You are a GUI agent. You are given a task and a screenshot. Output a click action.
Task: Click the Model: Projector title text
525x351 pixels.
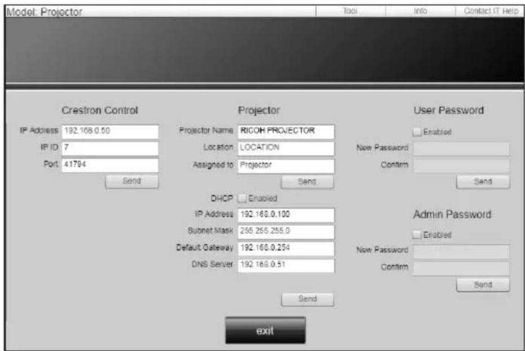pyautogui.click(x=44, y=12)
